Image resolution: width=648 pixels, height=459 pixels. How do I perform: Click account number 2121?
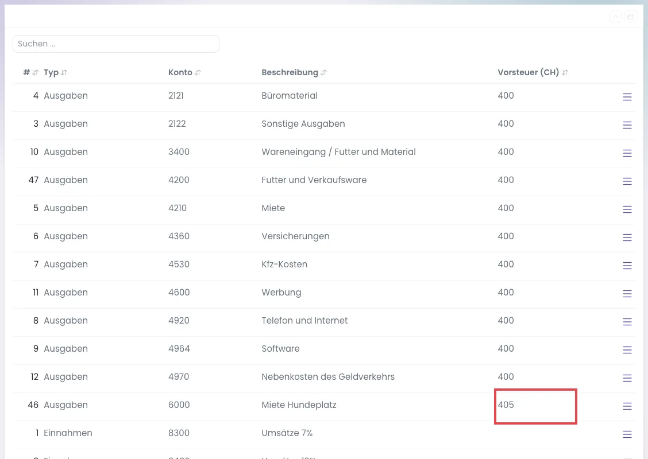[176, 95]
